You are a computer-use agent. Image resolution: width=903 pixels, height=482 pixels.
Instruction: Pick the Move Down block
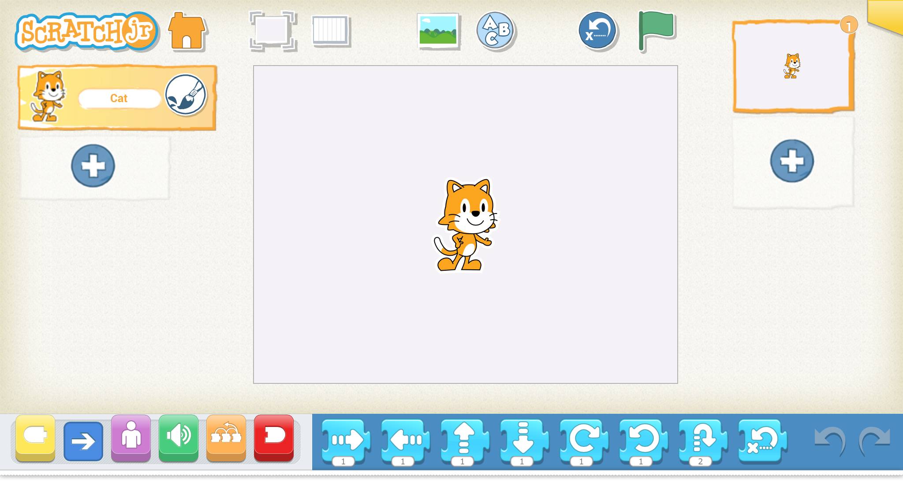tap(525, 439)
